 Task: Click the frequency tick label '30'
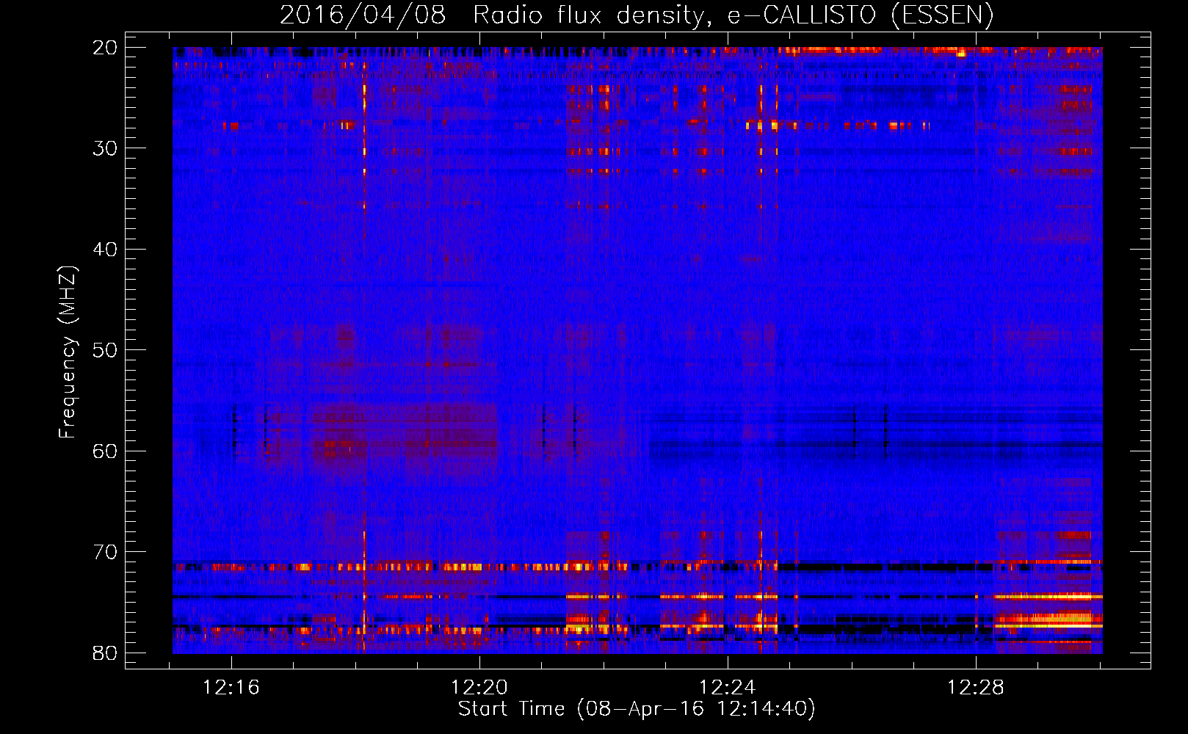click(105, 148)
